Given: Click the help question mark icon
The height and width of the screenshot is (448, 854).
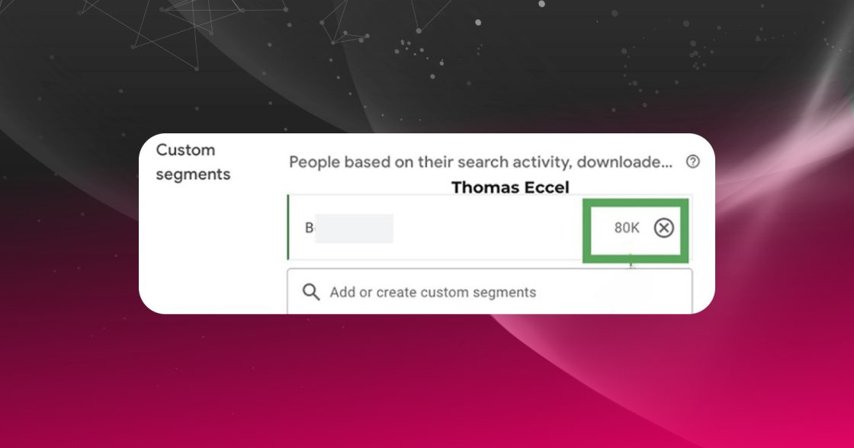Looking at the screenshot, I should click(x=693, y=162).
